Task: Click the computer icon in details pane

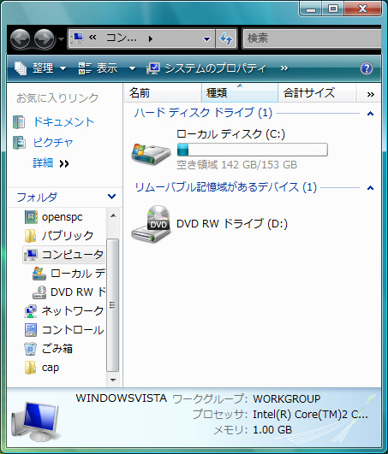Action: pyautogui.click(x=35, y=422)
